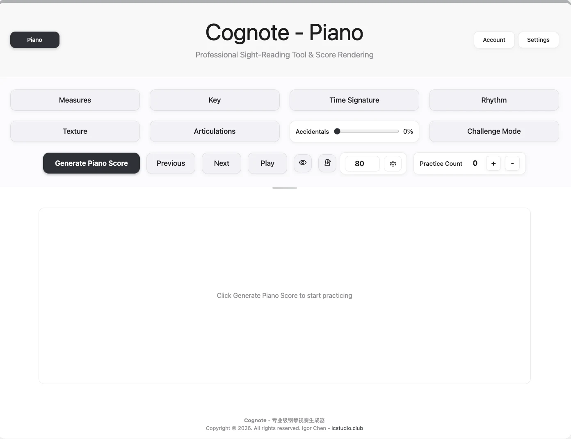The width and height of the screenshot is (571, 439).
Task: Open the Settings page
Action: point(538,40)
